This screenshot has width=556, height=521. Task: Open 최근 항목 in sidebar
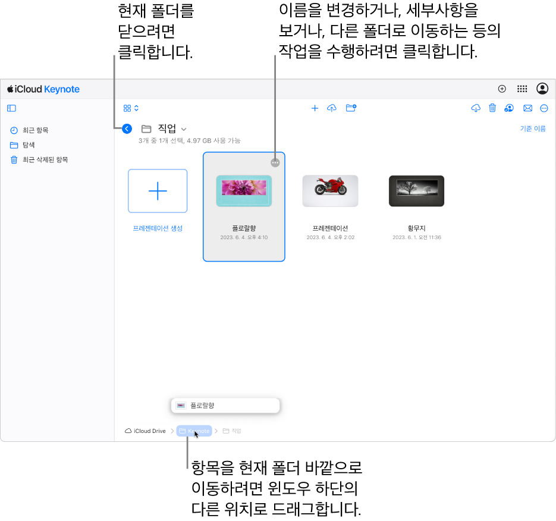coord(29,130)
